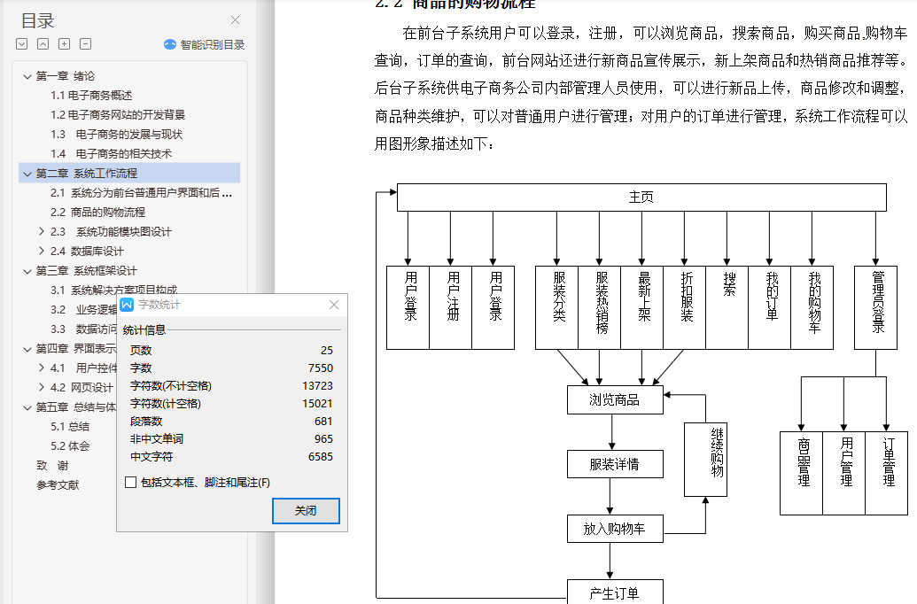This screenshot has height=604, width=917.
Task: Collapse the 第四章 界面表示 chapter
Action: pyautogui.click(x=27, y=349)
